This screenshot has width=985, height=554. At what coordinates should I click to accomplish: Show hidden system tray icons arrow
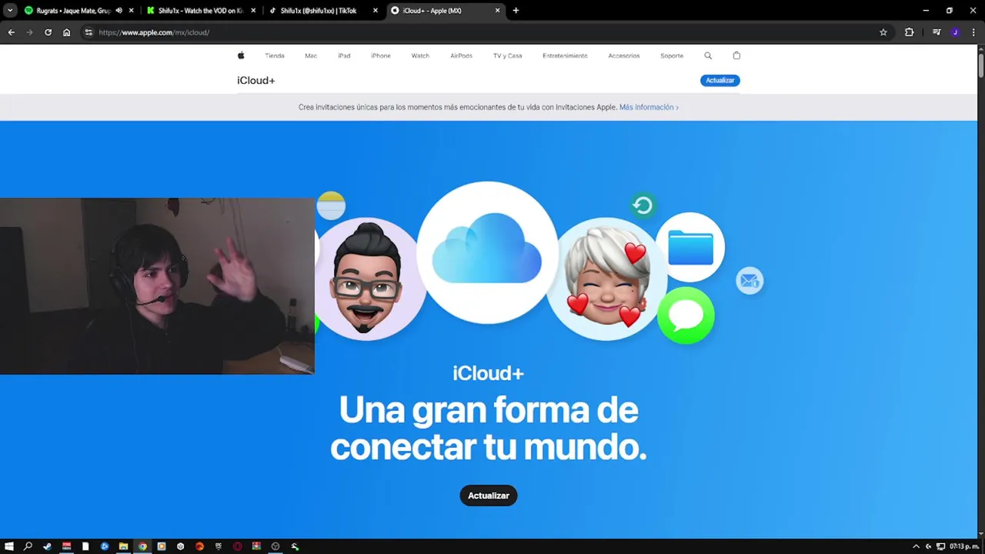tap(916, 546)
